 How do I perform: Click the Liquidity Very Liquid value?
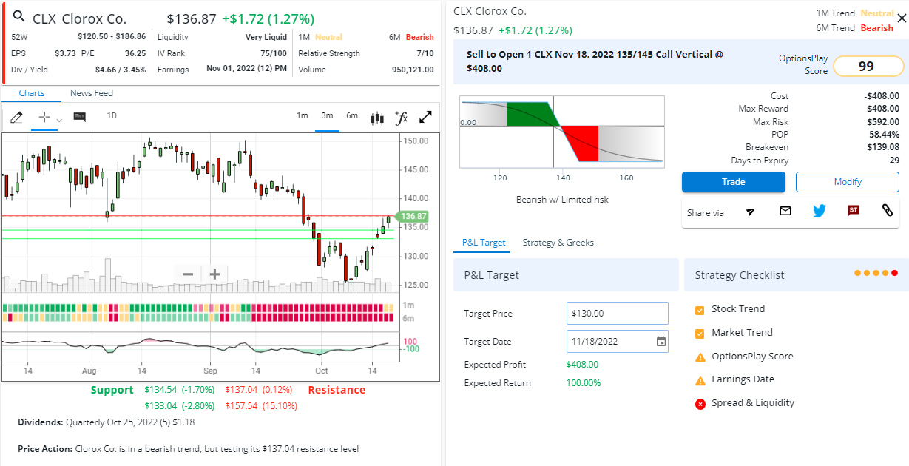(266, 37)
